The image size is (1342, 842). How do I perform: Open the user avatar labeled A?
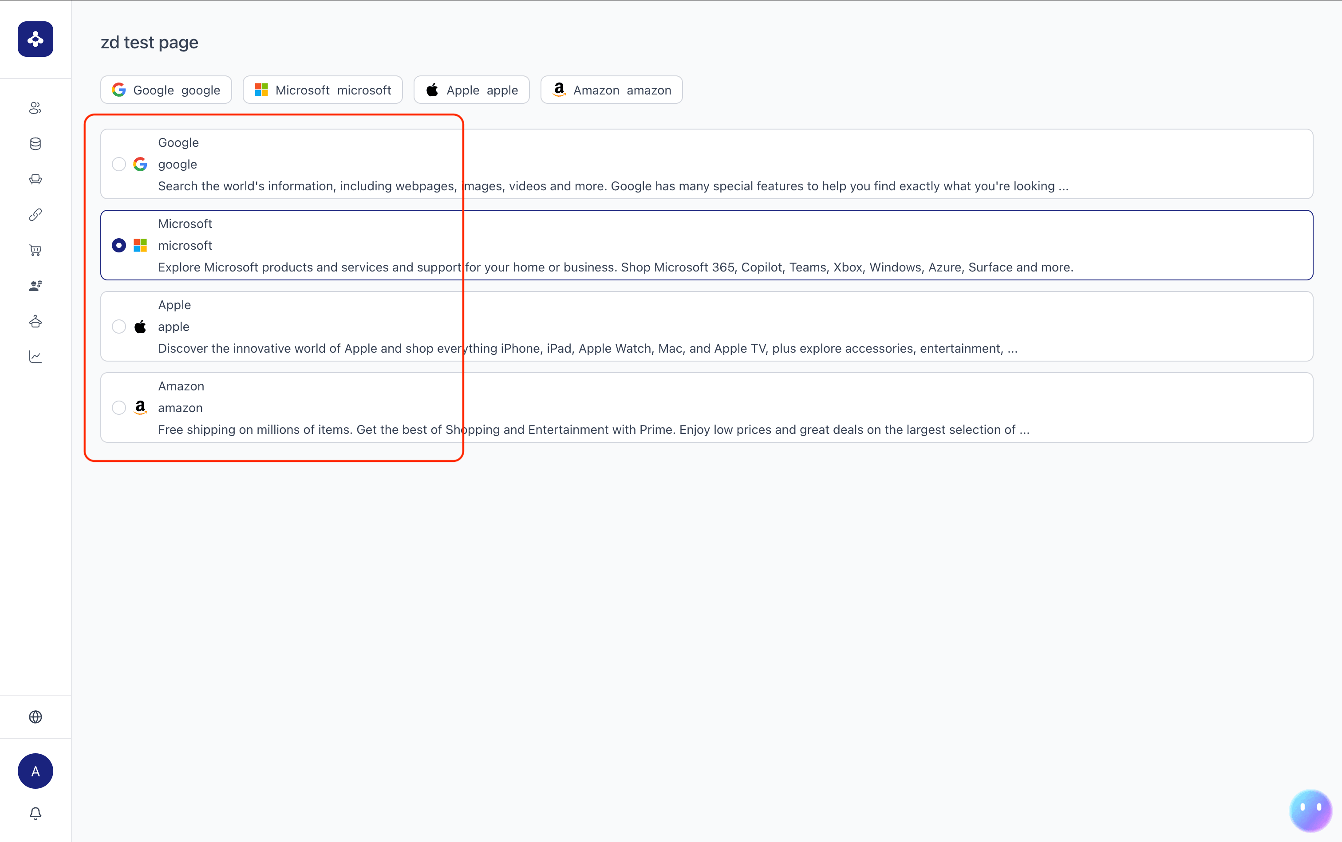[x=36, y=771]
